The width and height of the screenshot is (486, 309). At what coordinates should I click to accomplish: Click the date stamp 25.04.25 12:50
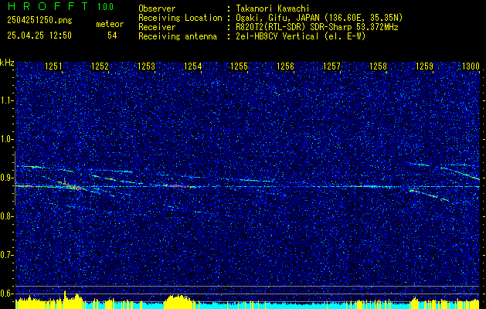click(x=39, y=36)
